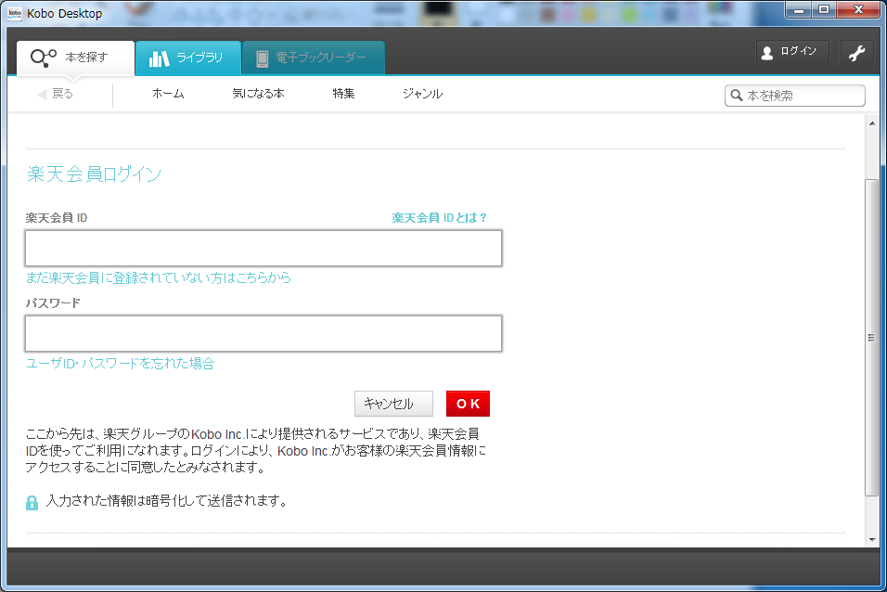This screenshot has width=887, height=592.
Task: Click the キャンセル button
Action: (x=393, y=404)
